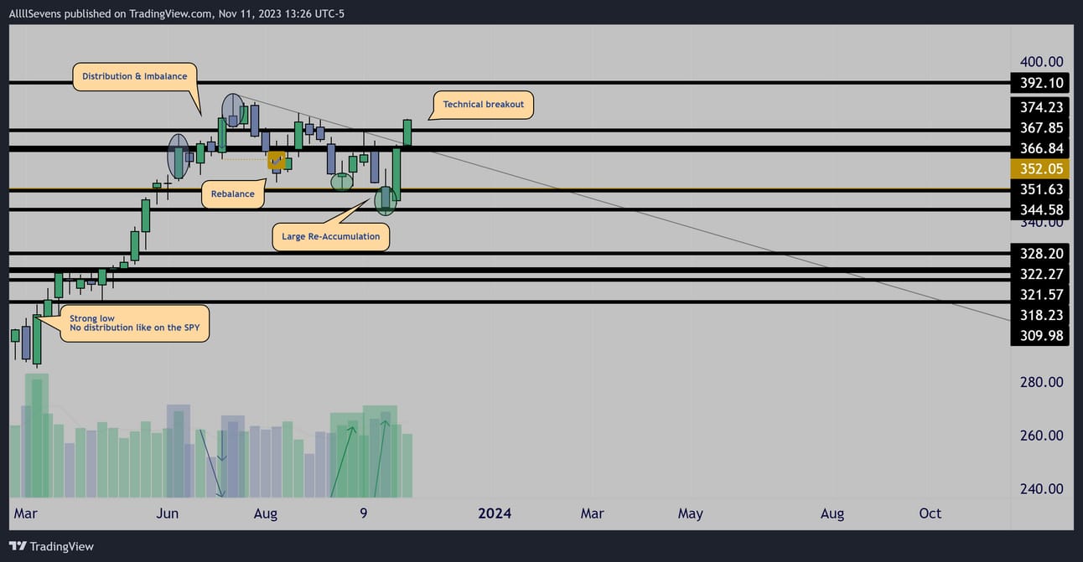
Task: Click the '9' date label
Action: (x=364, y=513)
